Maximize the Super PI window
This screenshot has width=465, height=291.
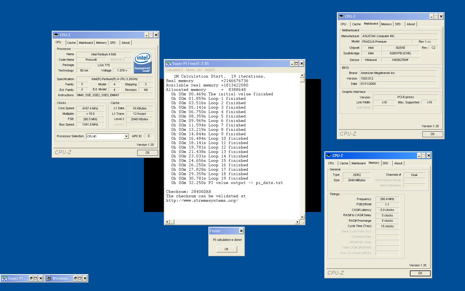(296, 63)
